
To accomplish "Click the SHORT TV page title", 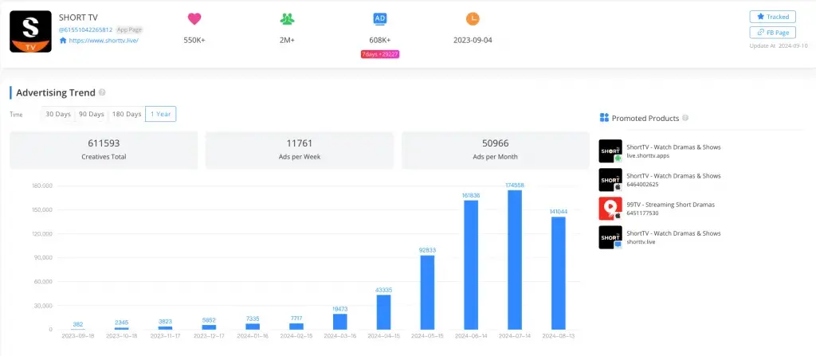I will (78, 18).
